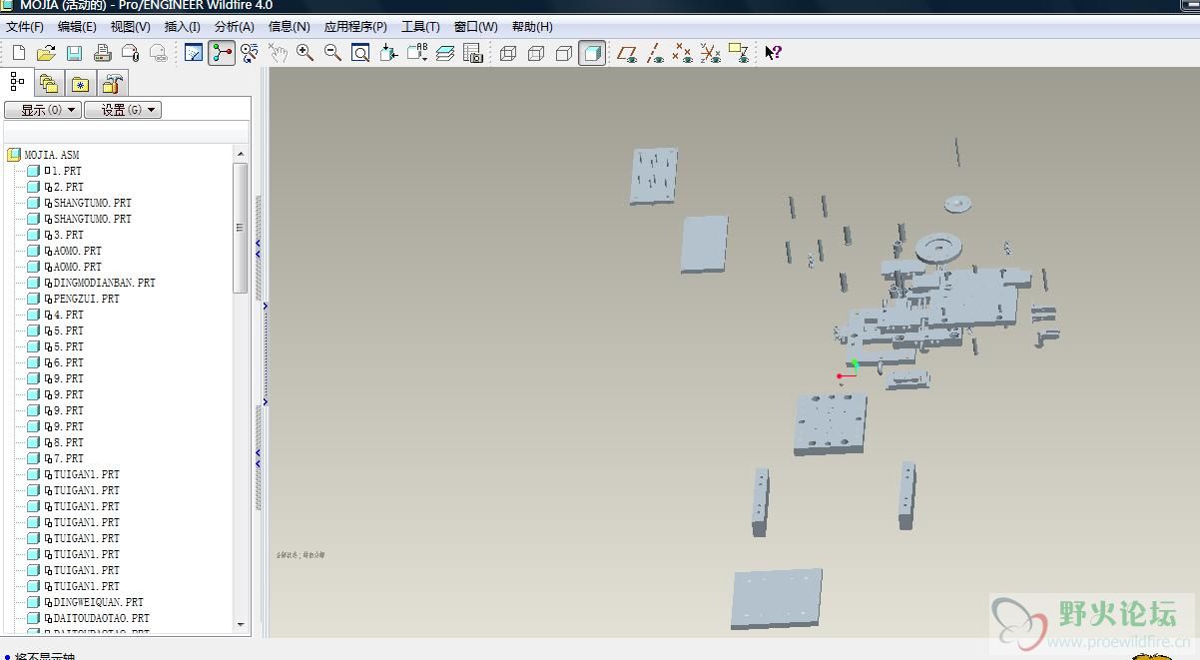Redraw the current view
Viewport: 1200px width, 660px height.
pyautogui.click(x=194, y=53)
